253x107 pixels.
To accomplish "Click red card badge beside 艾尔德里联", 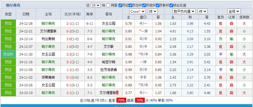I will [x=117, y=93].
